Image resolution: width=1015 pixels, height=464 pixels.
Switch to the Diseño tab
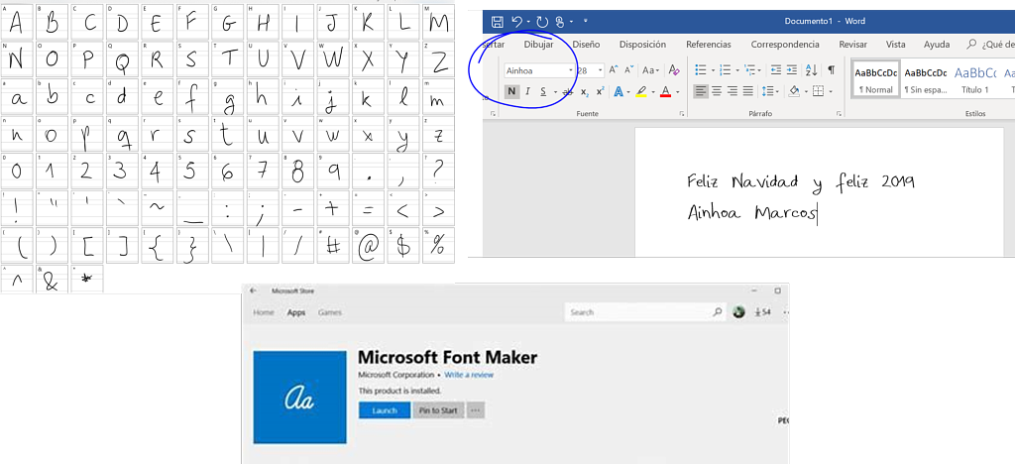click(586, 45)
